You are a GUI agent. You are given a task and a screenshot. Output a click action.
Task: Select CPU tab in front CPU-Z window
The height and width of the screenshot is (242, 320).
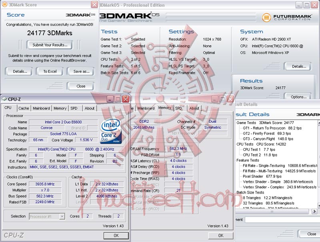pyautogui.click(x=8, y=108)
